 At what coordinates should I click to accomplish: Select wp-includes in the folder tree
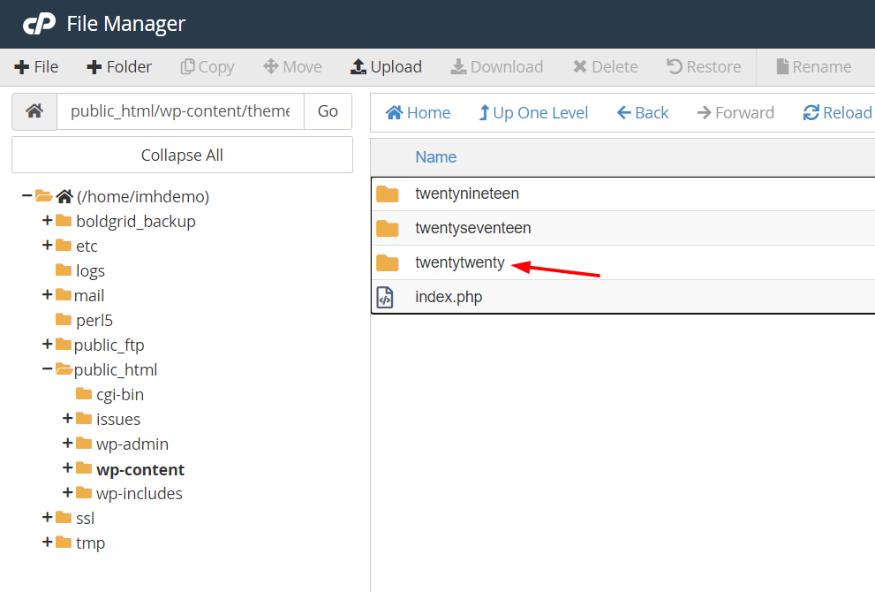[139, 493]
